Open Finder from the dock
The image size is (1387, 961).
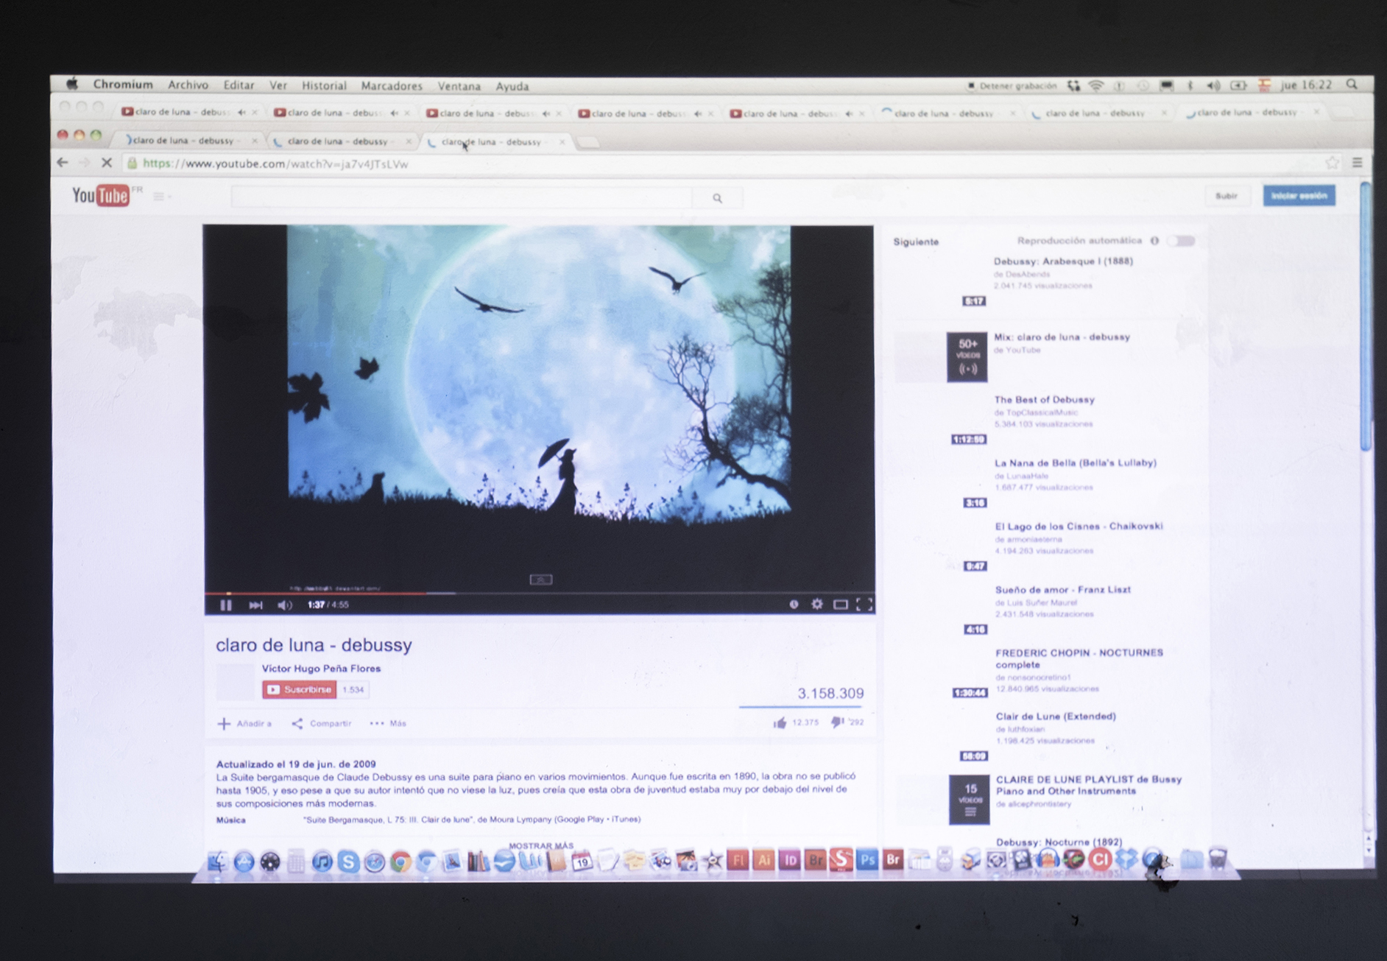click(x=217, y=861)
